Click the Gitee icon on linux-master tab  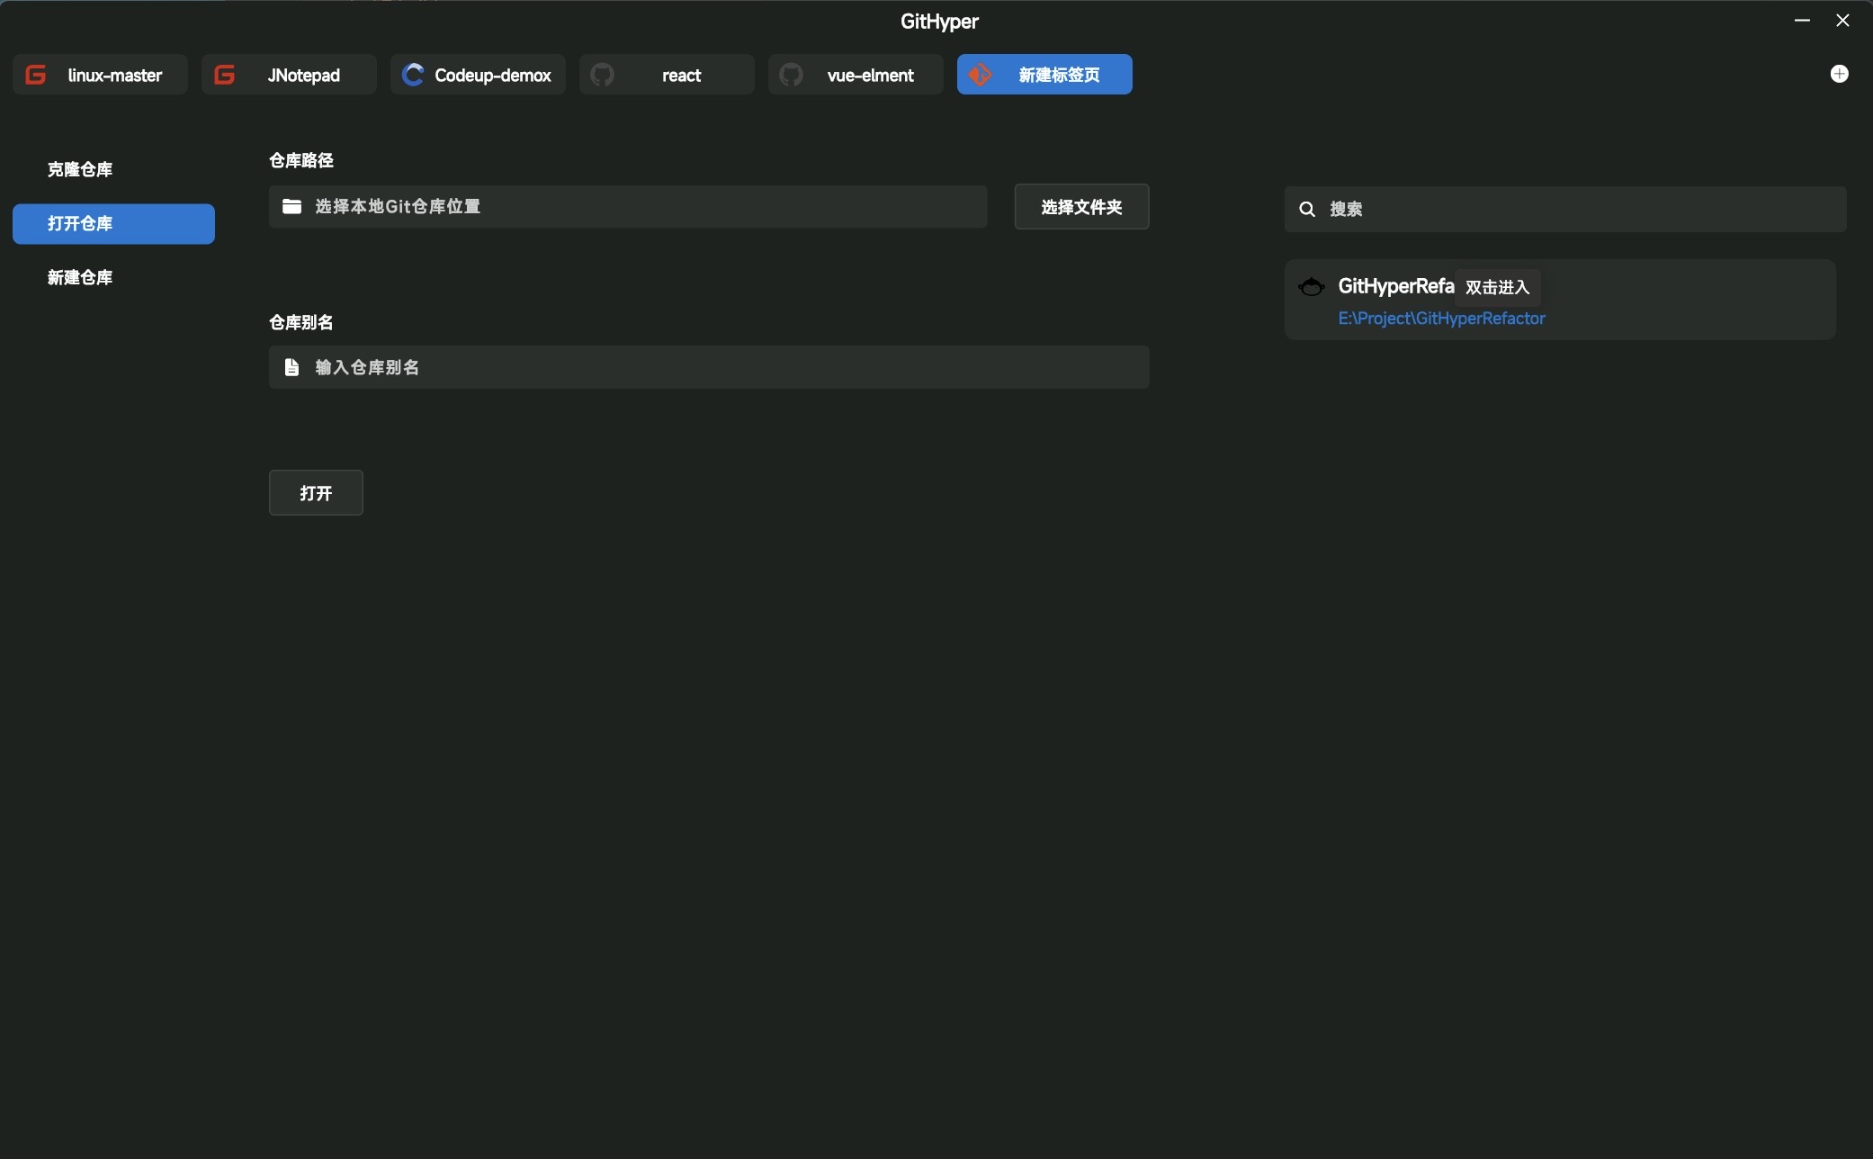coord(36,75)
